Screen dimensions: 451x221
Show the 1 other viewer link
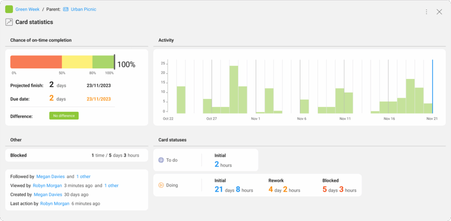(111, 185)
